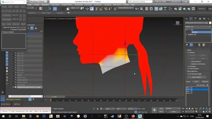Screen dimensions: 212x119
Task: Enable Backface Cull Vertices checkbox
Action: coord(190,64)
